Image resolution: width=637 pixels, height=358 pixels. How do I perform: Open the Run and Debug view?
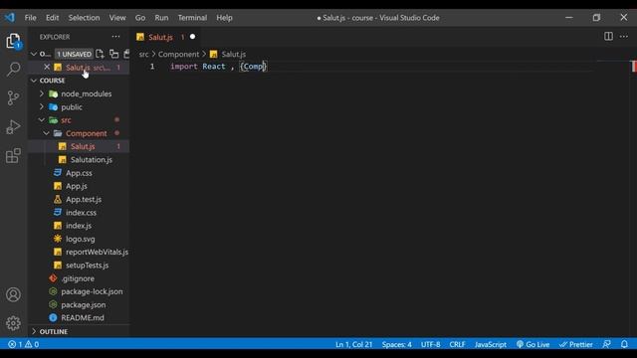(13, 127)
